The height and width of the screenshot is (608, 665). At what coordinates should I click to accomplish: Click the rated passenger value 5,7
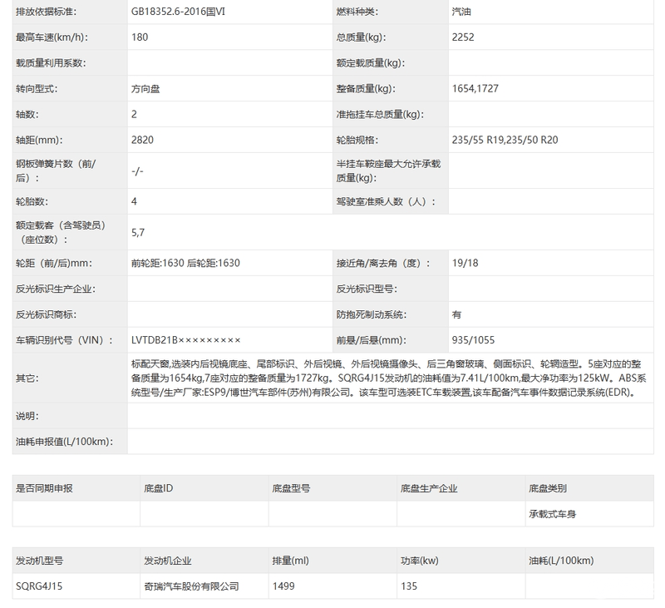[138, 233]
